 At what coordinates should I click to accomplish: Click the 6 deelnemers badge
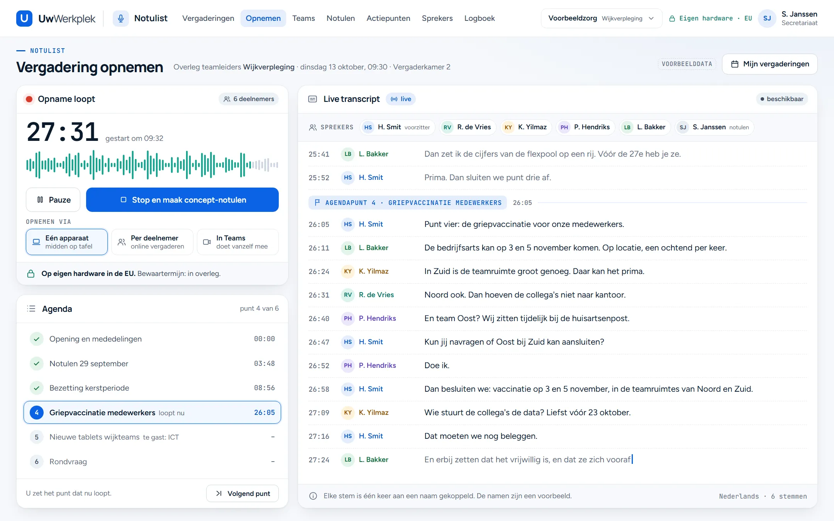tap(249, 99)
